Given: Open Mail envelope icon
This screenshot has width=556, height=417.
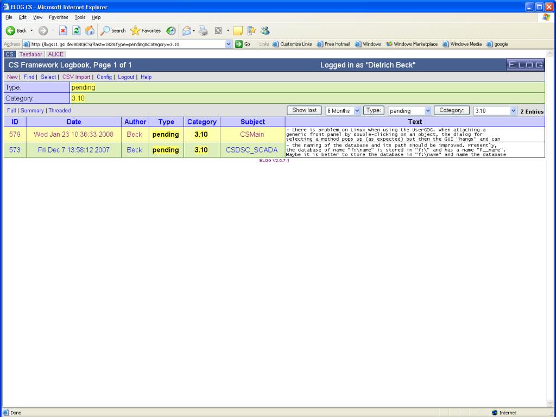Looking at the screenshot, I should [187, 31].
